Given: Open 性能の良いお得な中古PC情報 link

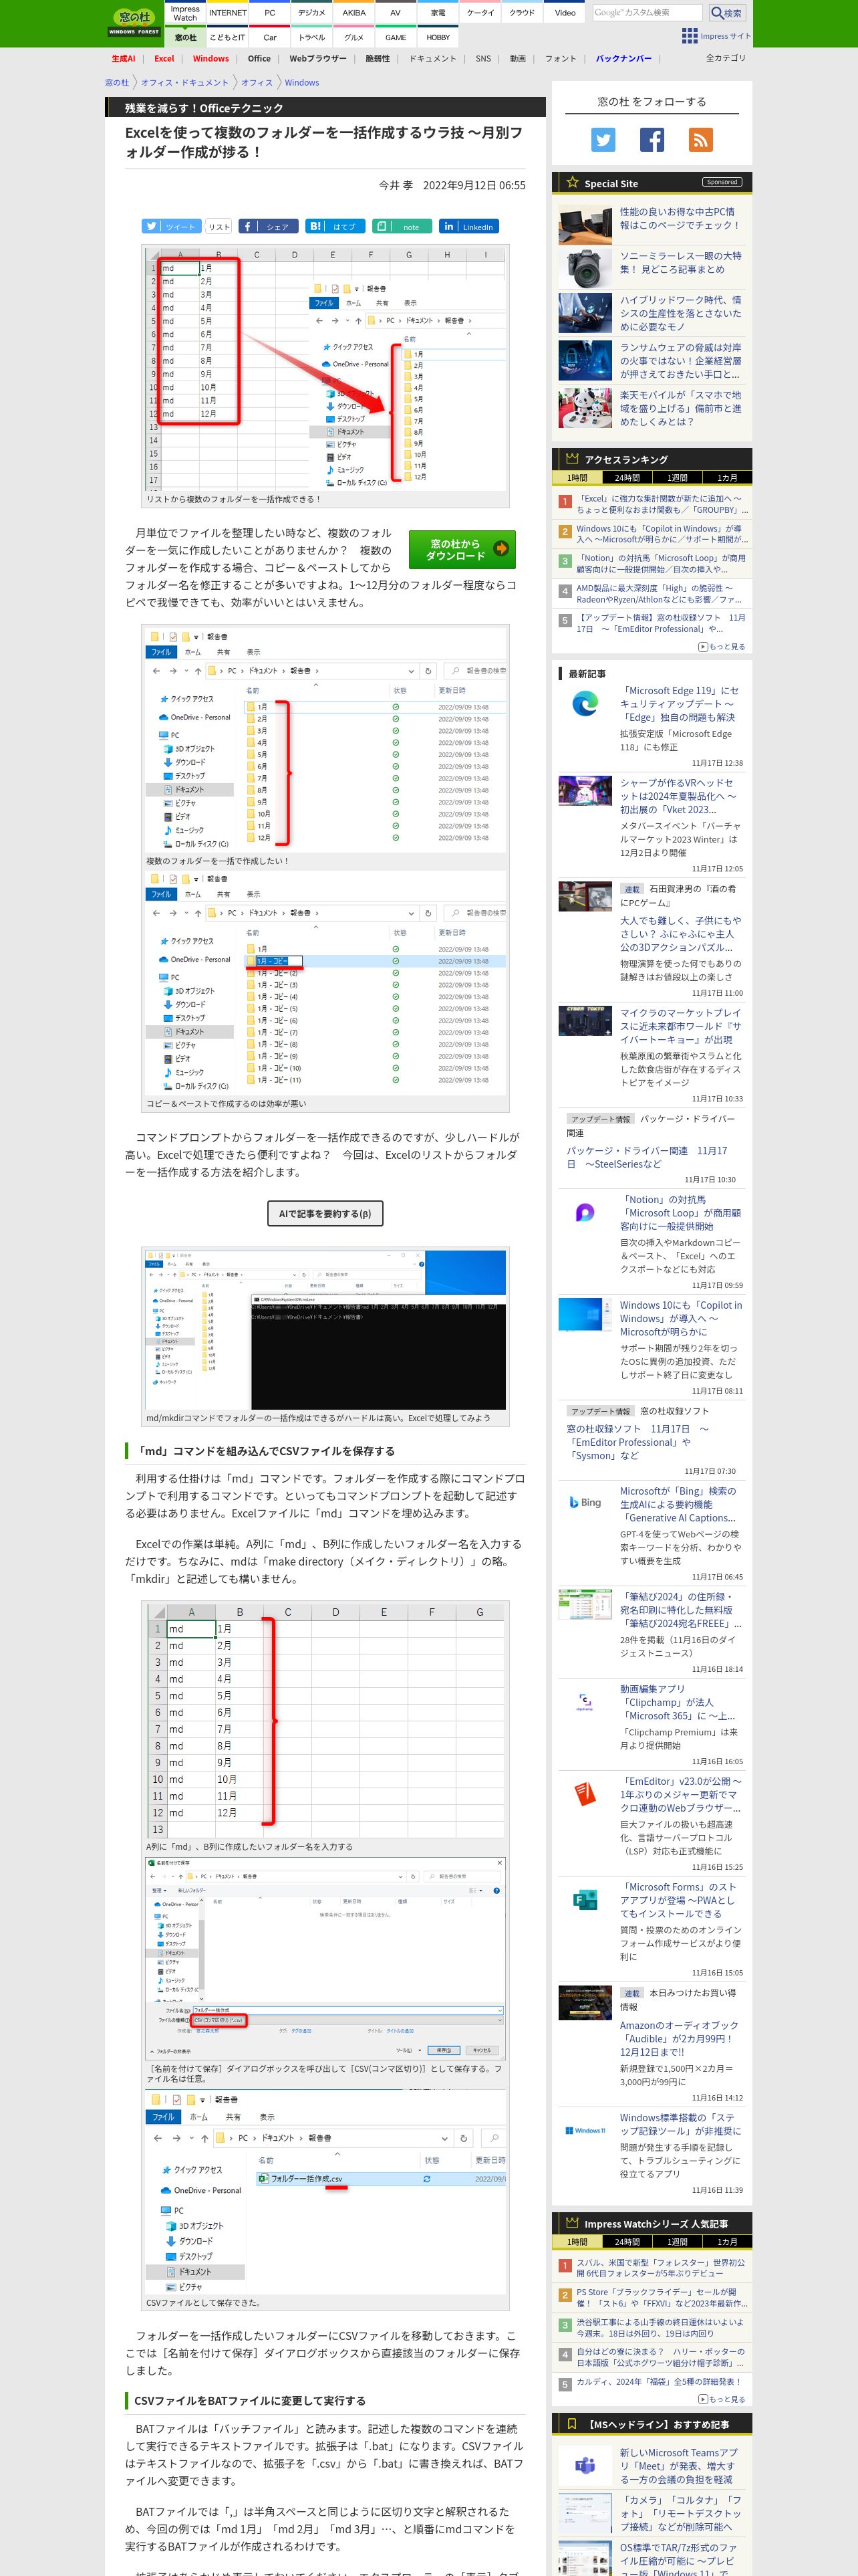Looking at the screenshot, I should pos(680,218).
